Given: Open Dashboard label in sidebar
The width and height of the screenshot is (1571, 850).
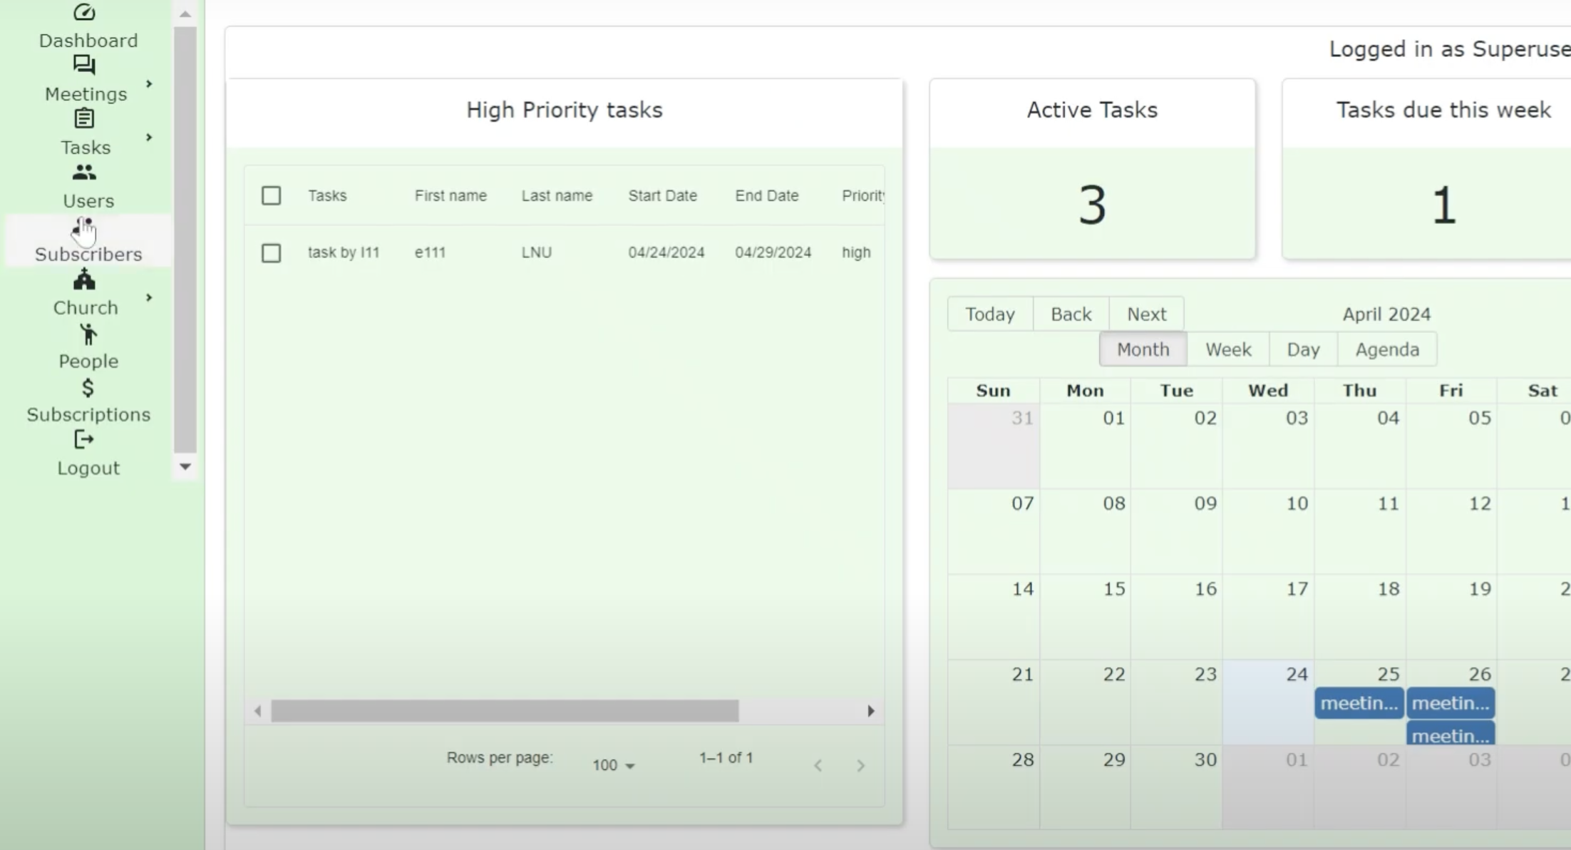Looking at the screenshot, I should 88,41.
